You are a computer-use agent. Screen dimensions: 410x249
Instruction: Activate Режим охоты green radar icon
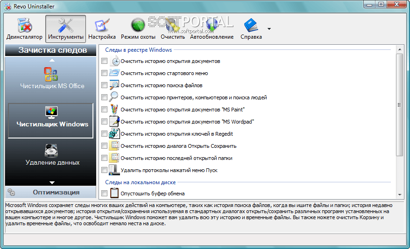[x=138, y=25]
